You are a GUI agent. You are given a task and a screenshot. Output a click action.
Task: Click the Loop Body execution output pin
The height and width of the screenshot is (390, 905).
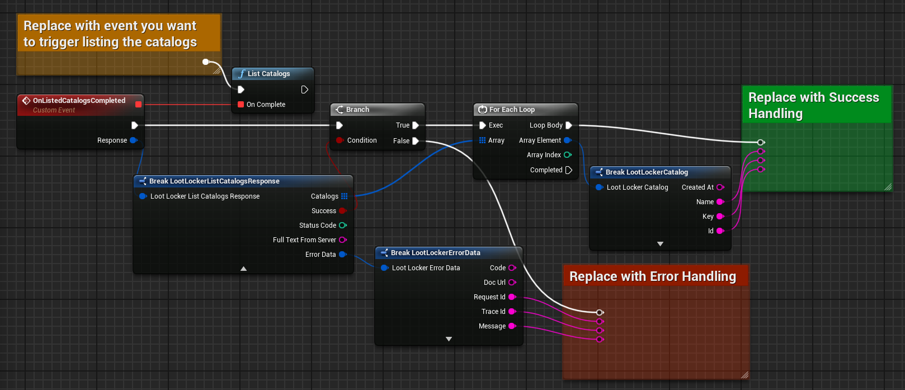pyautogui.click(x=568, y=125)
